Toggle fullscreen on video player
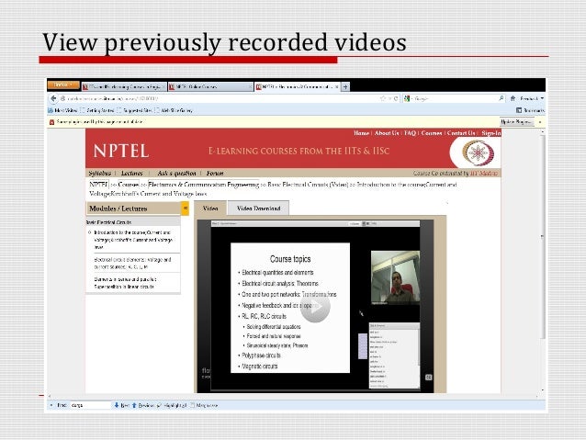The width and height of the screenshot is (586, 440). (x=429, y=378)
